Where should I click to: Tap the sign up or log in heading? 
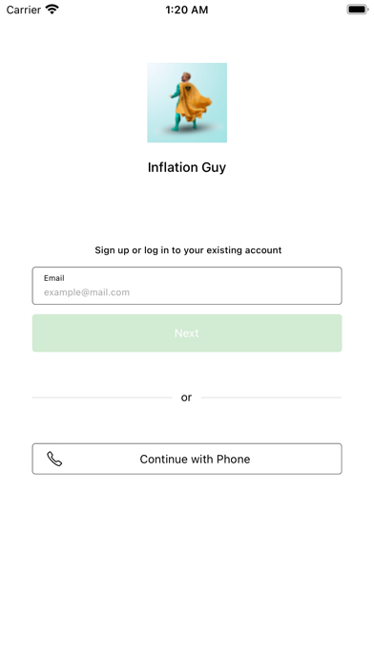[188, 250]
